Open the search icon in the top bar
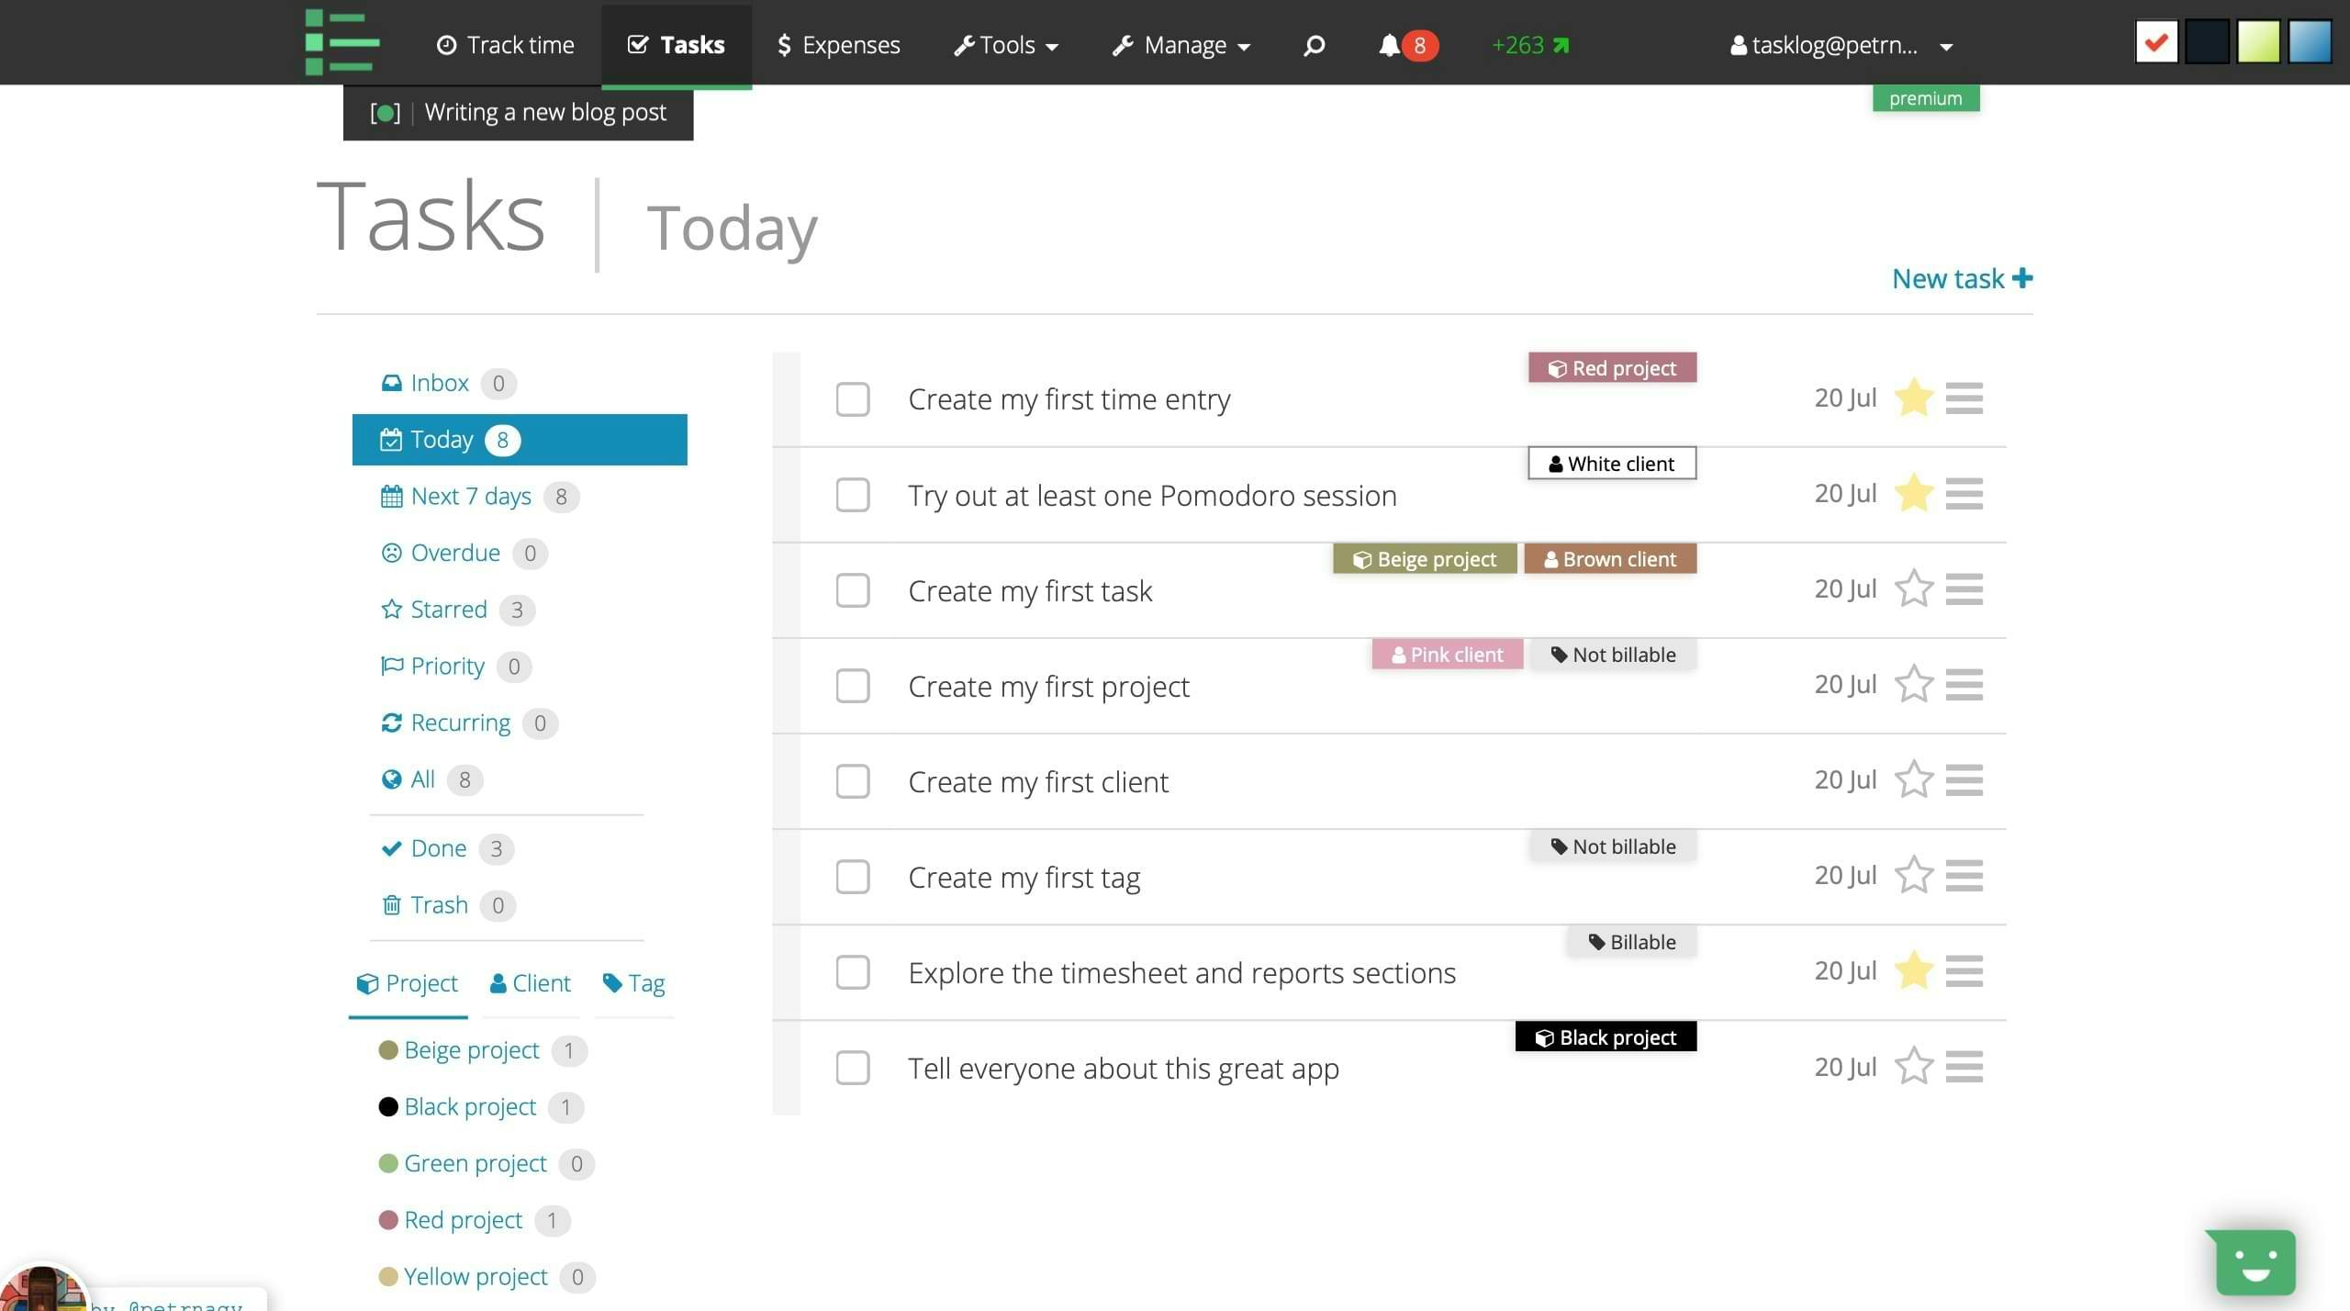Viewport: 2350px width, 1311px height. (x=1312, y=44)
